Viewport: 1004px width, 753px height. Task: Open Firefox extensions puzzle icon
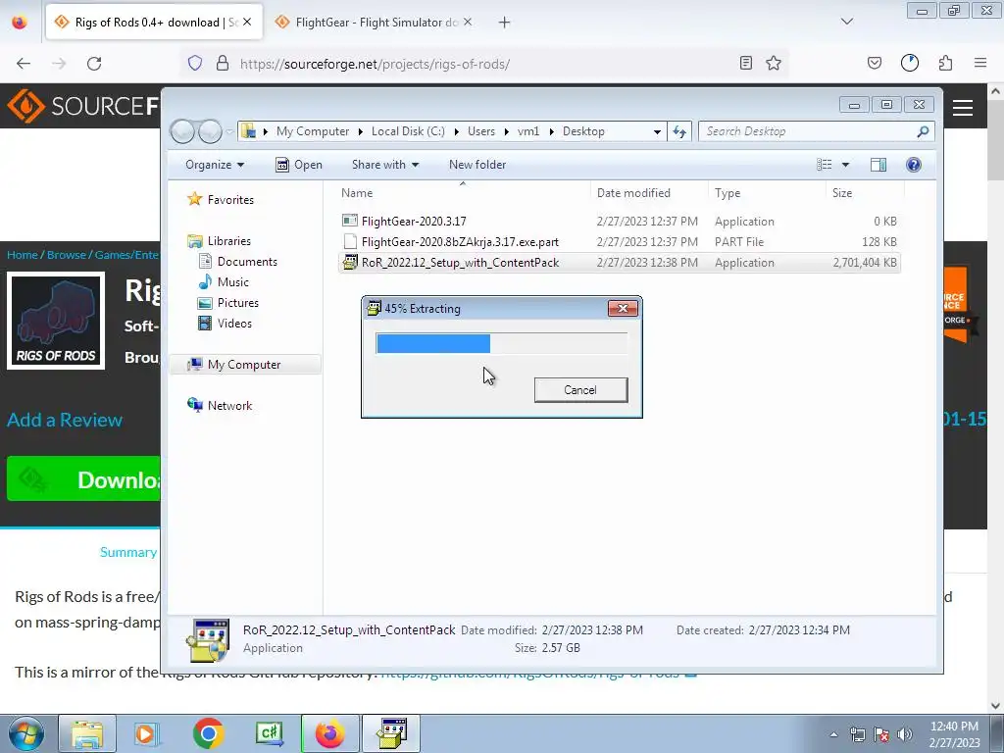[945, 63]
